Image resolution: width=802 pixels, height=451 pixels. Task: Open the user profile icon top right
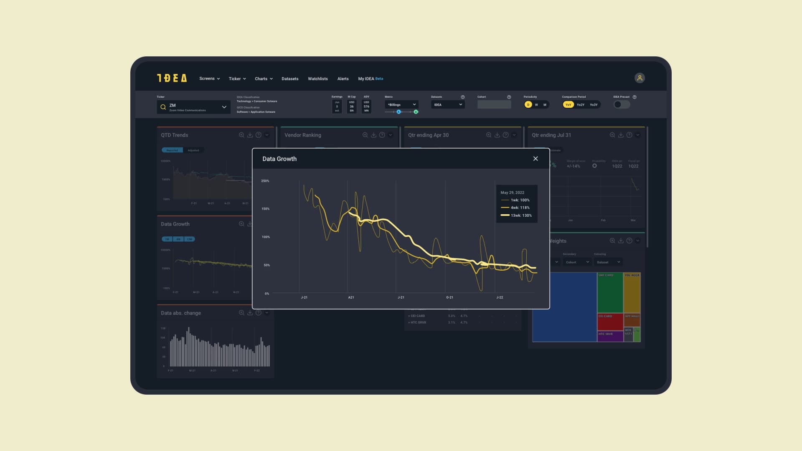tap(640, 78)
